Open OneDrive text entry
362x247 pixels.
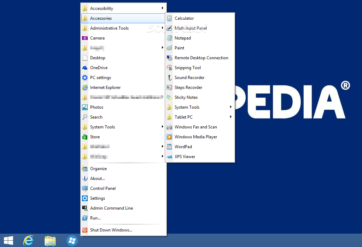[x=99, y=68]
